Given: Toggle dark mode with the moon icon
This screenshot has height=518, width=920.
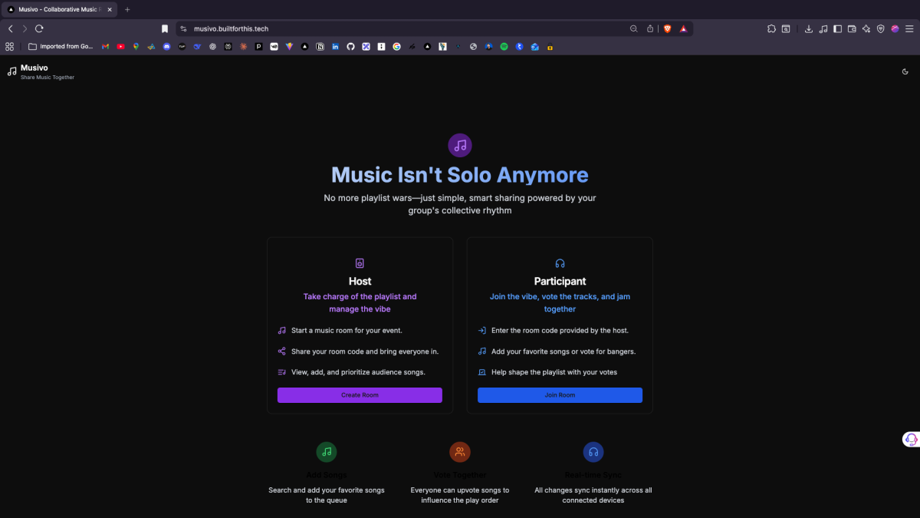Looking at the screenshot, I should click(x=905, y=71).
